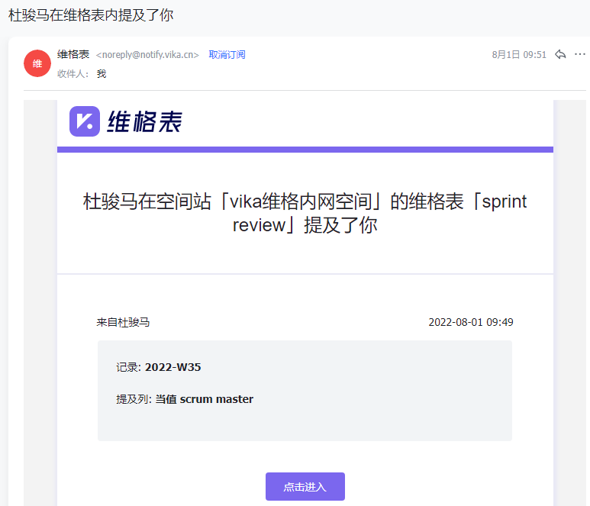This screenshot has width=590, height=506.
Task: Click sender name 维格表 in the header
Action: coord(73,54)
